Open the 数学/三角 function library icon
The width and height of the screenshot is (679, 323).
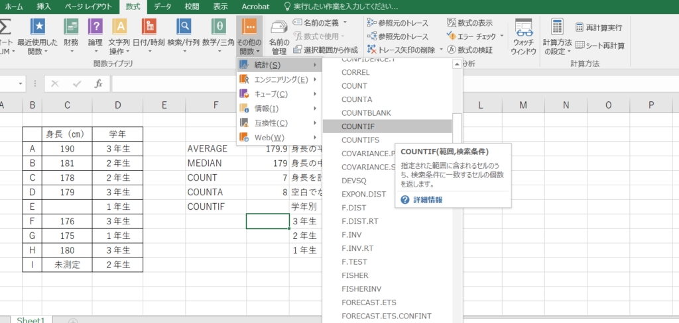[x=219, y=27]
